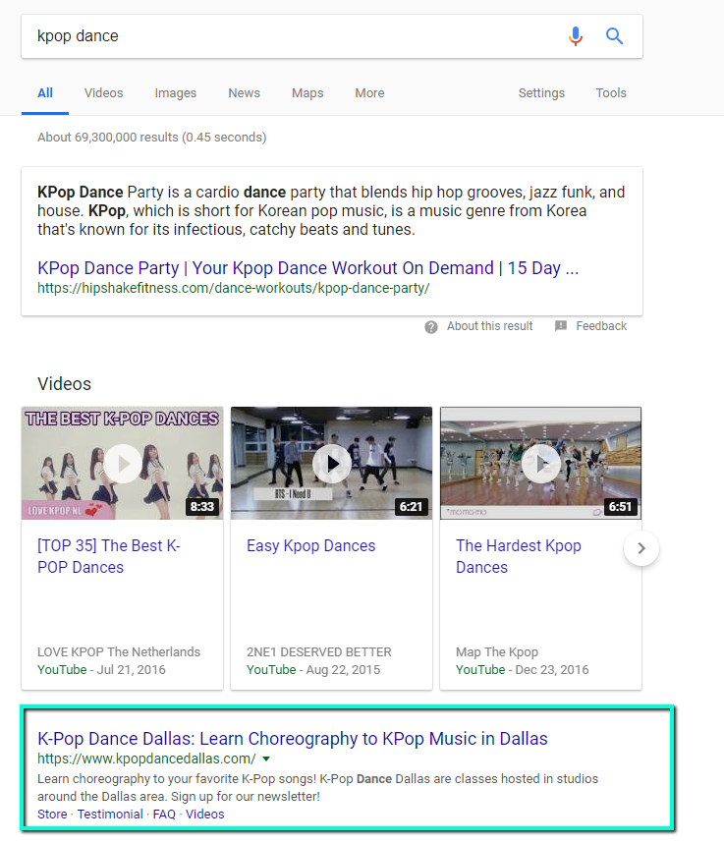724x844 pixels.
Task: Open [TOP 35] The Best K-POP Dances title
Action: coord(109,556)
